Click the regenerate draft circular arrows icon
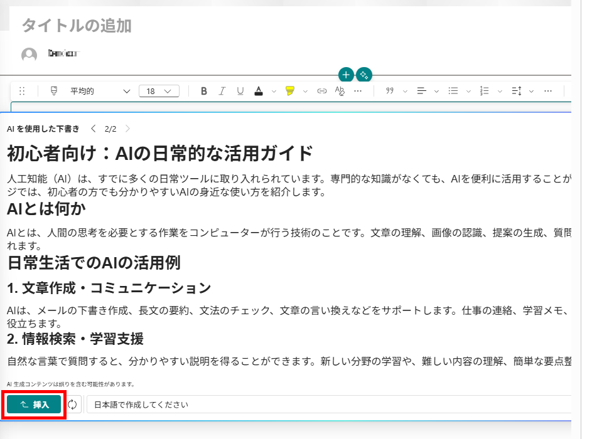592x439 pixels. [72, 405]
